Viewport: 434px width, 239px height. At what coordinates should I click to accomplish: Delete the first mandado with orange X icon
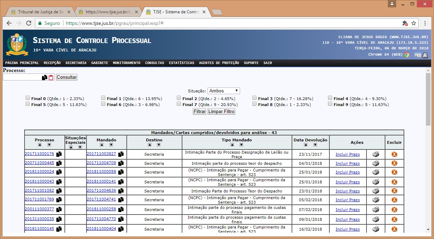[394, 154]
